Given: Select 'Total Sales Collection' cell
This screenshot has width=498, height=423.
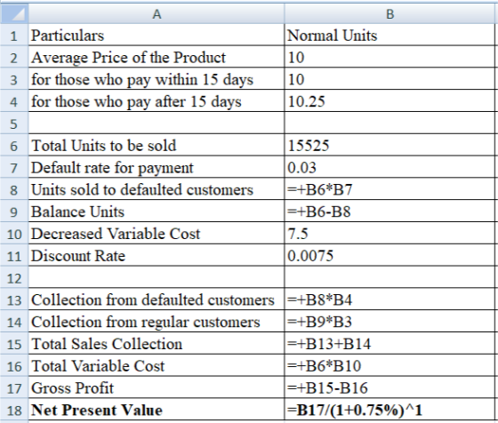Looking at the screenshot, I should click(157, 344).
